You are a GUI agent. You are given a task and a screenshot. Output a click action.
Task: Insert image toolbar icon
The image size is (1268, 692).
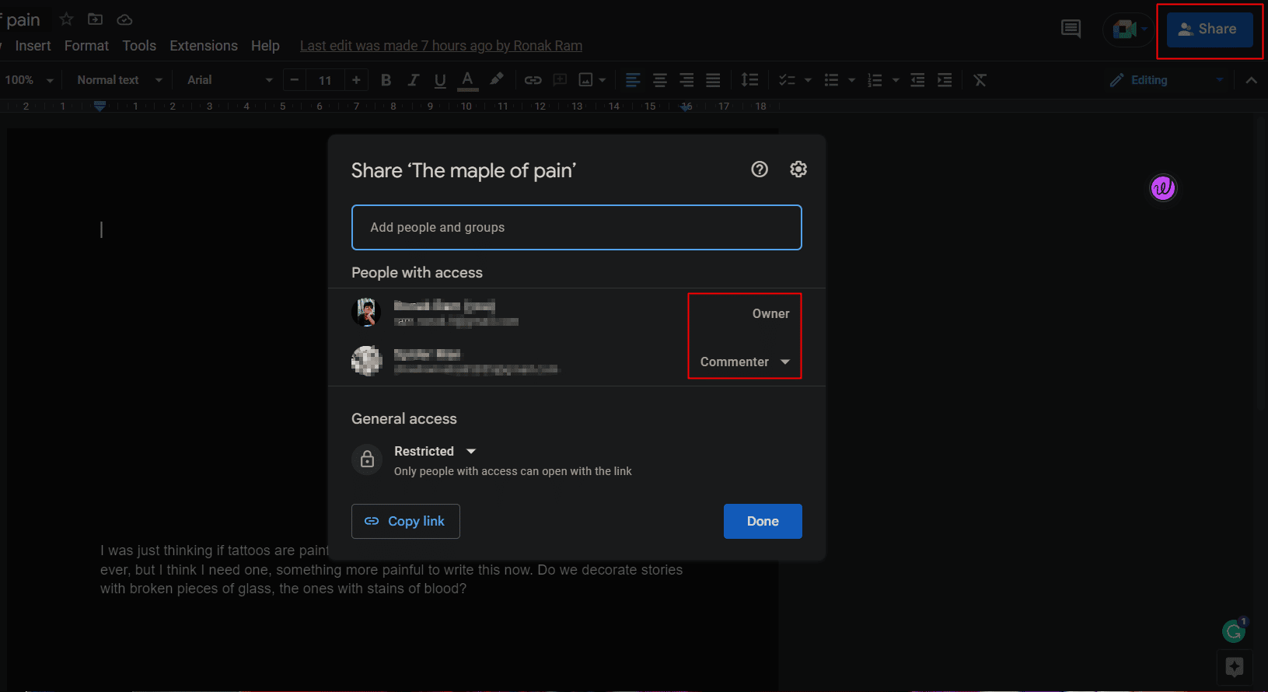click(586, 80)
